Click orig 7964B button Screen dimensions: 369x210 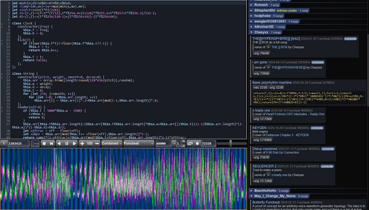[261, 53]
